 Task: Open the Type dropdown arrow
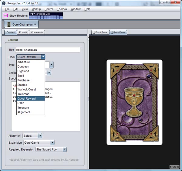click(52, 65)
